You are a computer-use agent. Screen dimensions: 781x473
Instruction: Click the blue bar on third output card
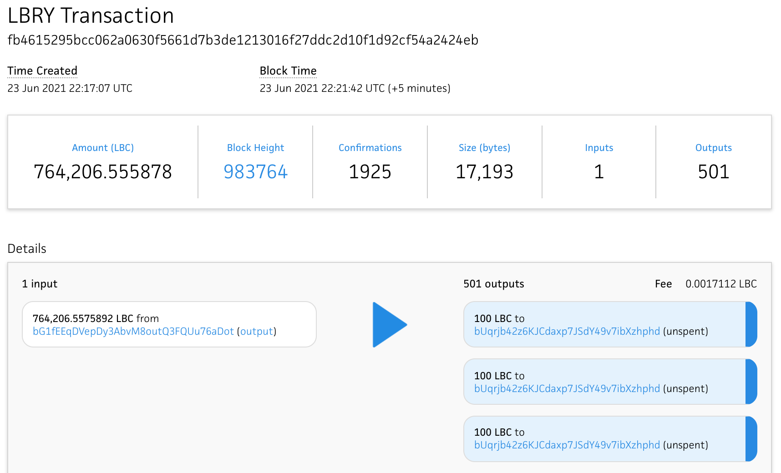[751, 439]
